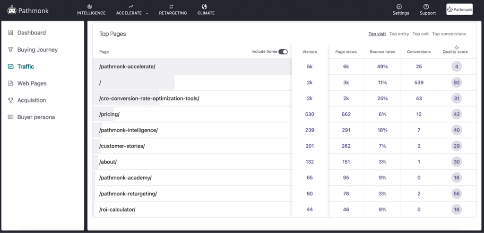
Task: Click quality score badge 4
Action: (457, 67)
